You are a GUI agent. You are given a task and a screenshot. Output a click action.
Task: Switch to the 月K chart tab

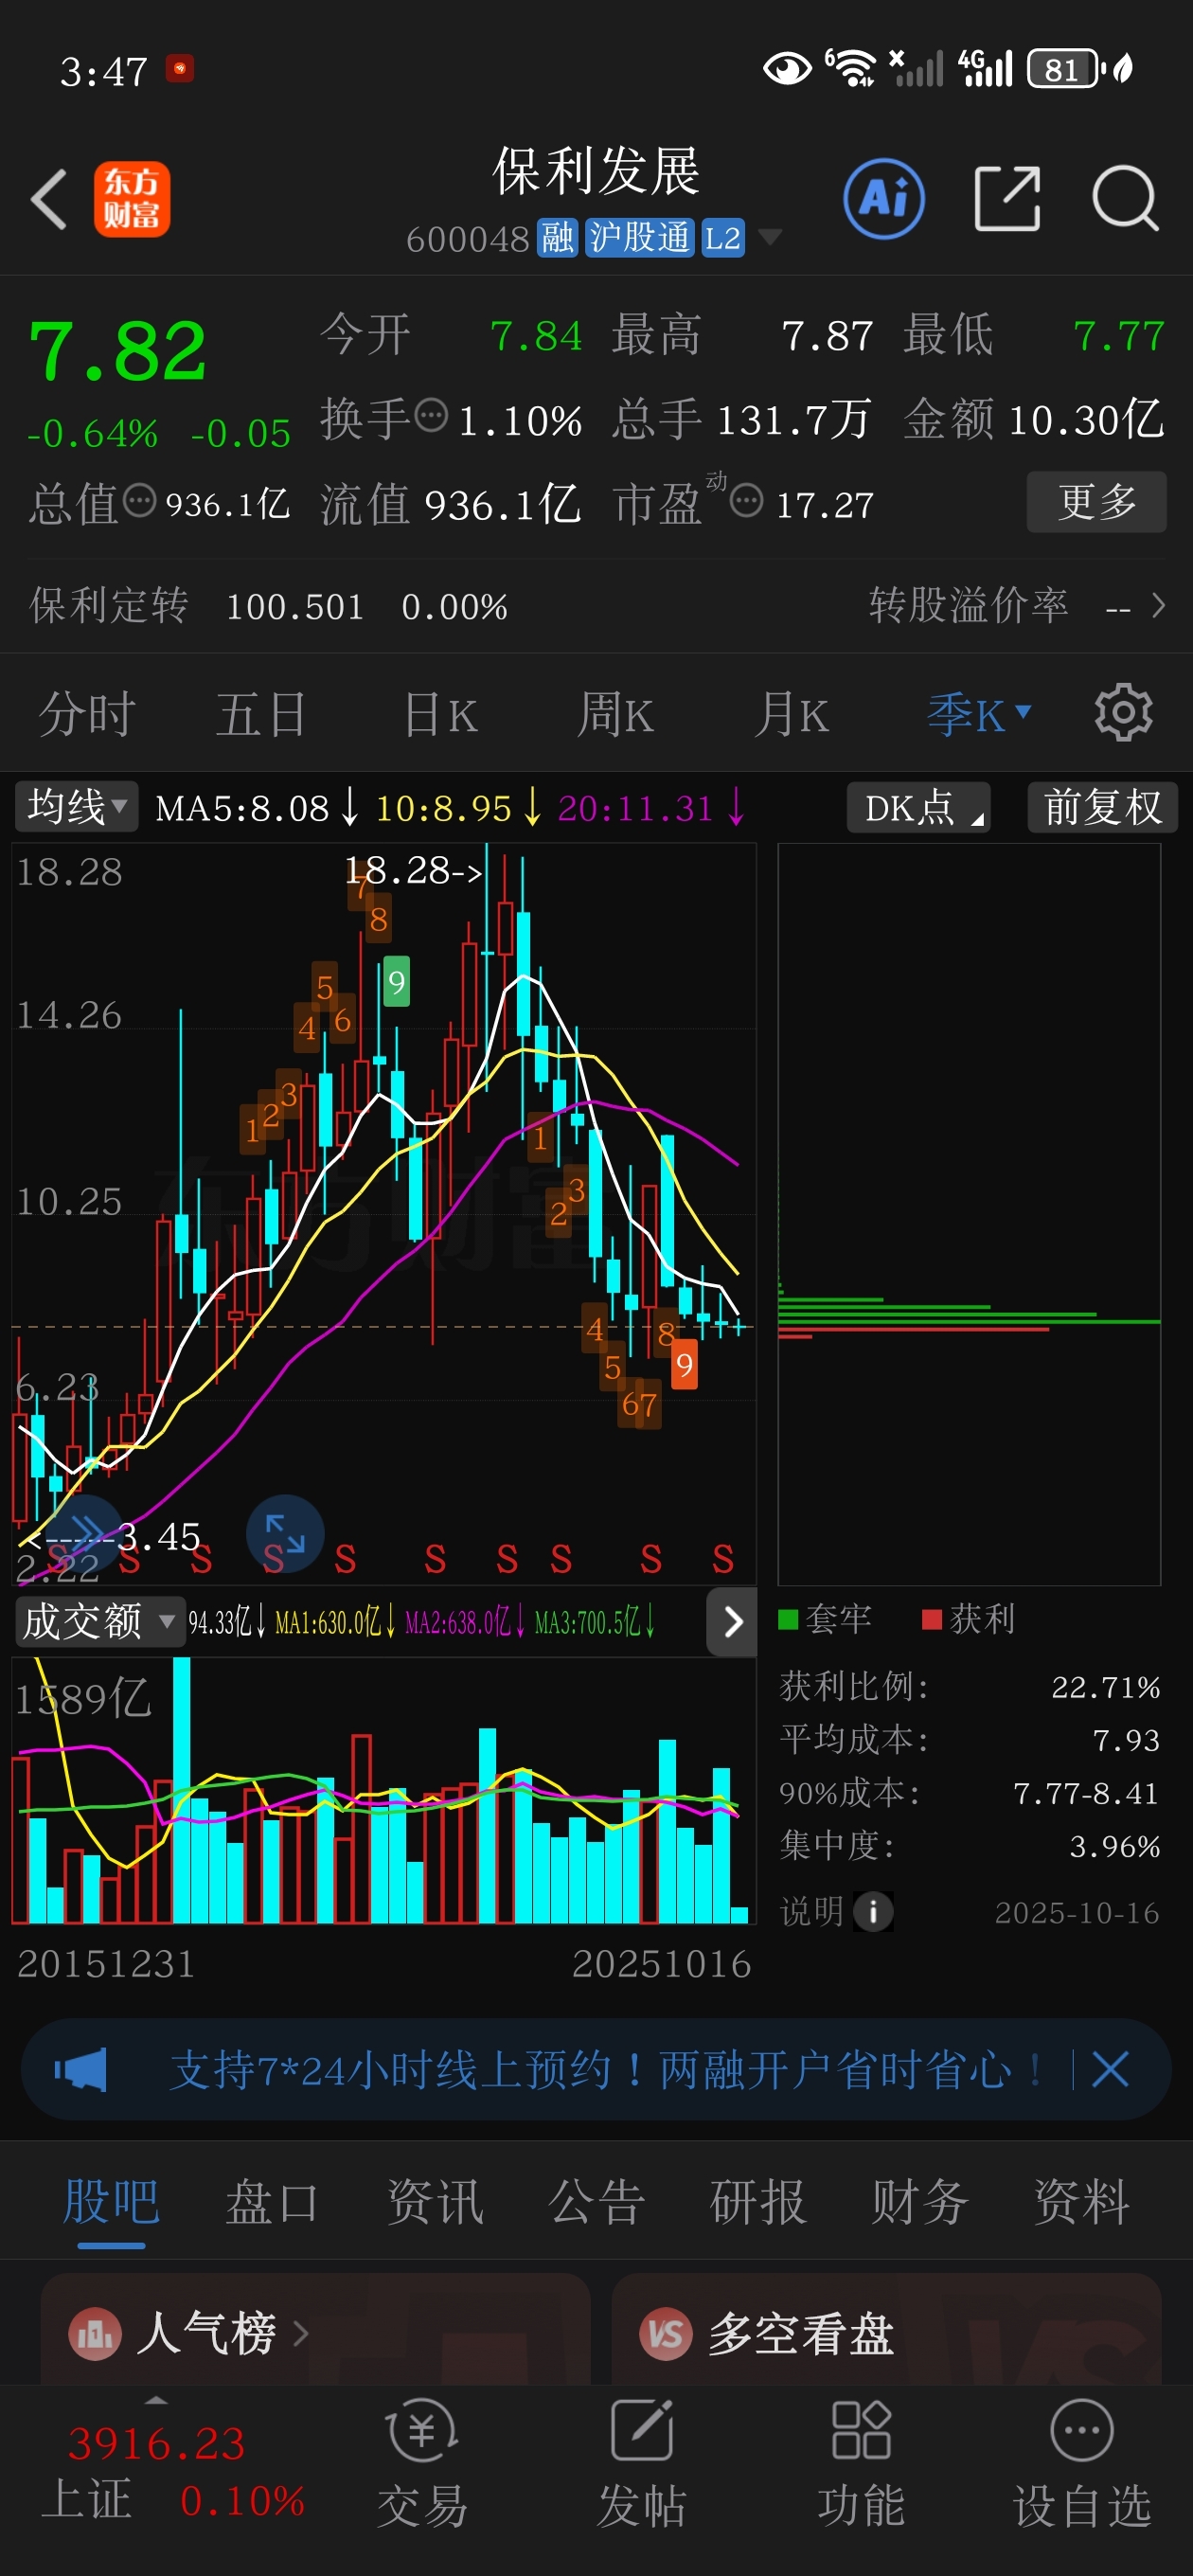pos(790,714)
